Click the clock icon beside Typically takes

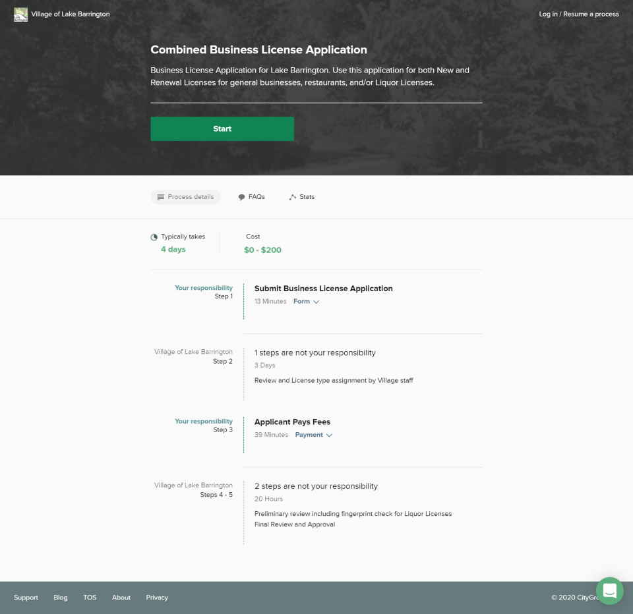click(154, 237)
